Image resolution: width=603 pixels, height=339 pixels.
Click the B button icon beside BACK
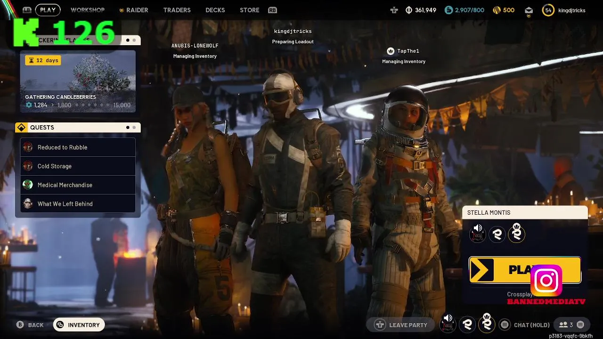click(20, 325)
